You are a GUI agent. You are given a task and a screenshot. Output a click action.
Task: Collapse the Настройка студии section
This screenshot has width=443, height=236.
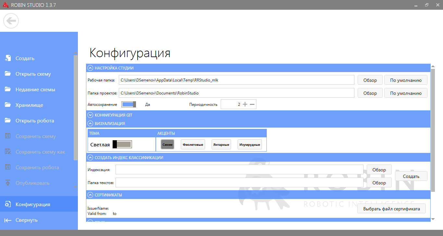(x=90, y=68)
